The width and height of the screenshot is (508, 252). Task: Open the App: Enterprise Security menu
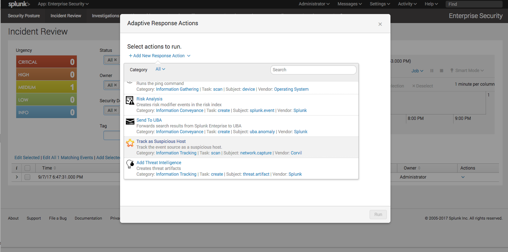[63, 4]
